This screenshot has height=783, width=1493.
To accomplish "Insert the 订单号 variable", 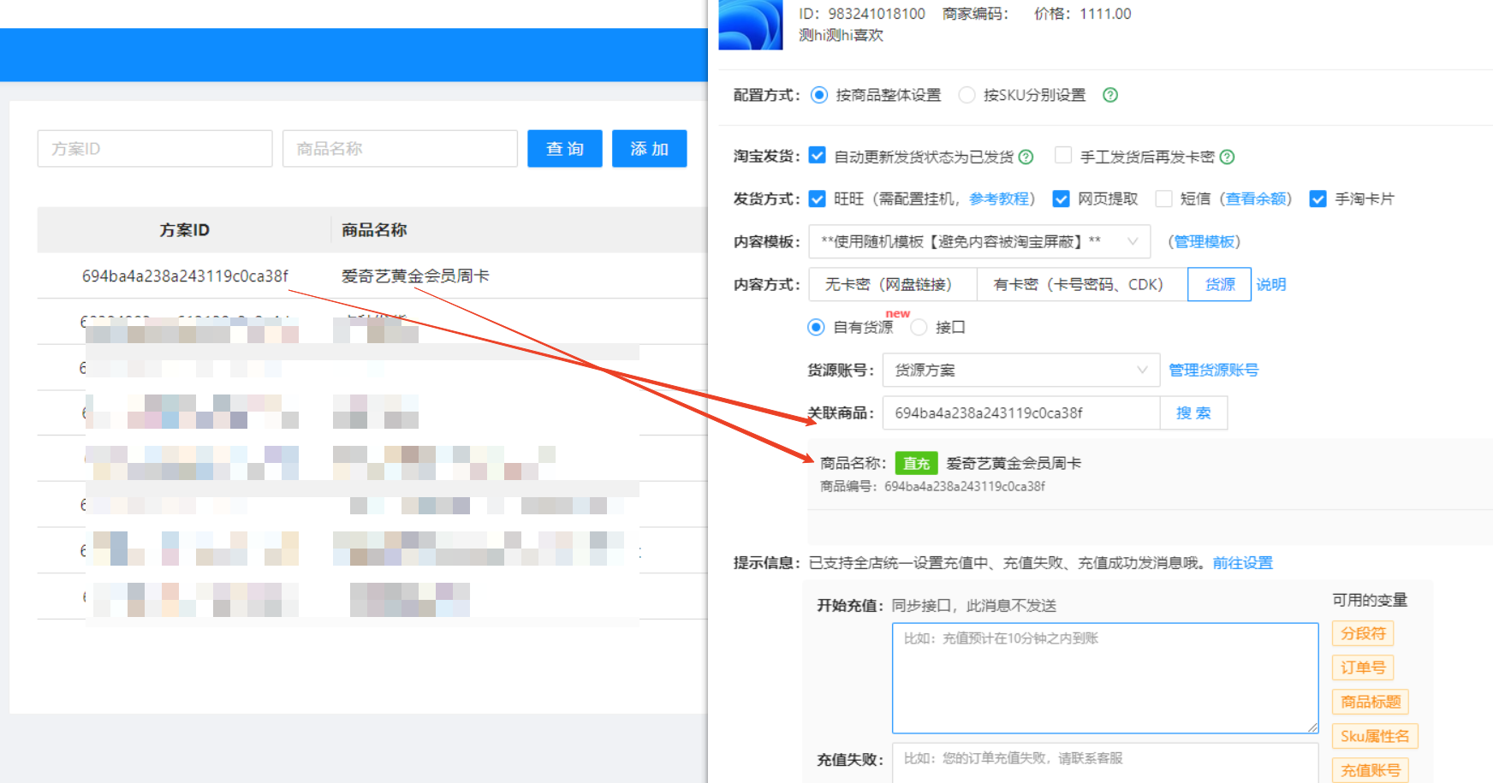I will coord(1363,667).
